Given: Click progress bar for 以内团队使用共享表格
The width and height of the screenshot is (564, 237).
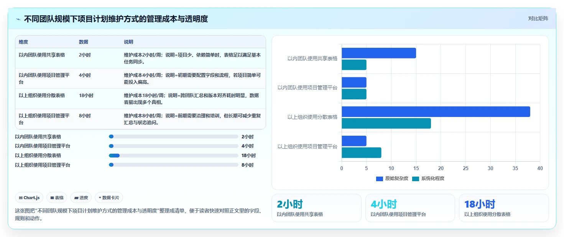Looking at the screenshot, I should [x=174, y=136].
